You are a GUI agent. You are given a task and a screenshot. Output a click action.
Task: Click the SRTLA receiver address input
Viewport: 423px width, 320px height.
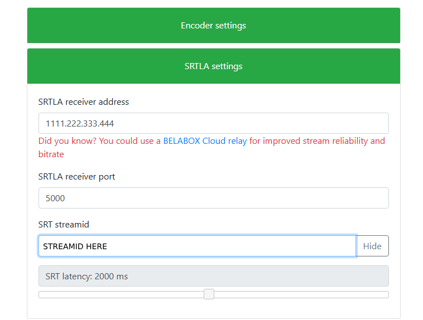coord(213,123)
